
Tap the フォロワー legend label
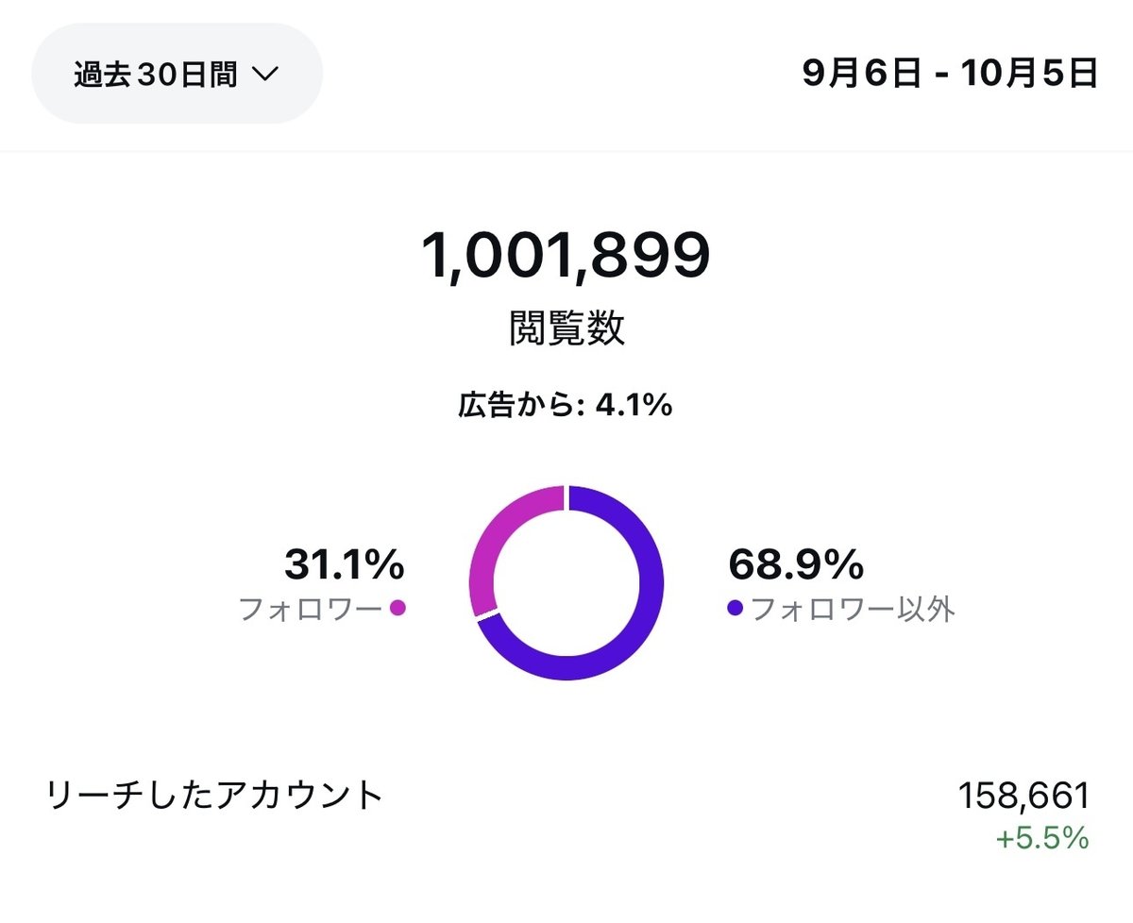point(310,609)
